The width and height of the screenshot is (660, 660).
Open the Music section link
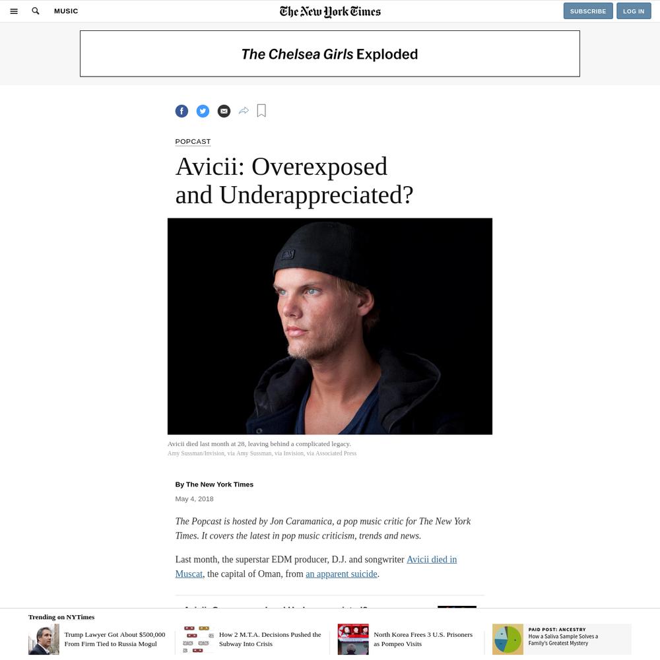click(x=66, y=11)
